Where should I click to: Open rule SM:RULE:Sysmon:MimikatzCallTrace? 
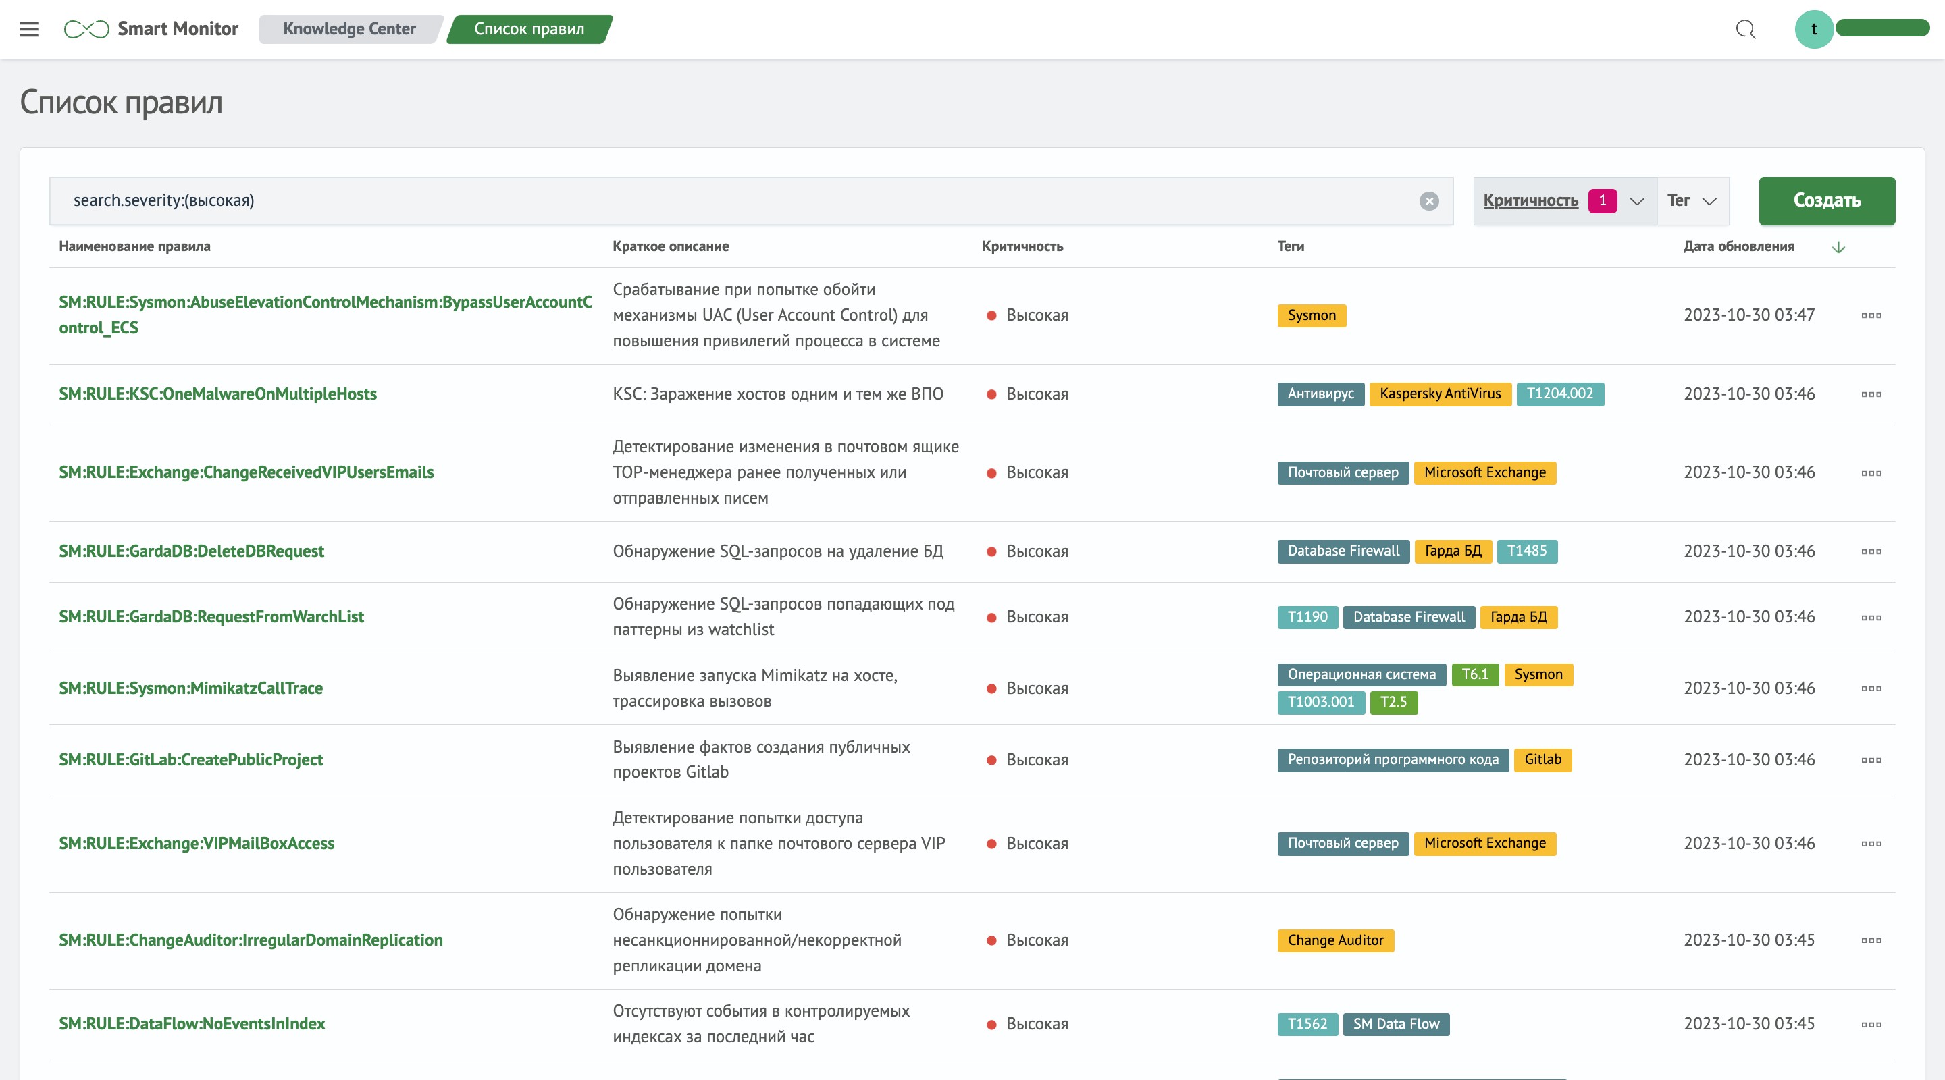(x=191, y=688)
